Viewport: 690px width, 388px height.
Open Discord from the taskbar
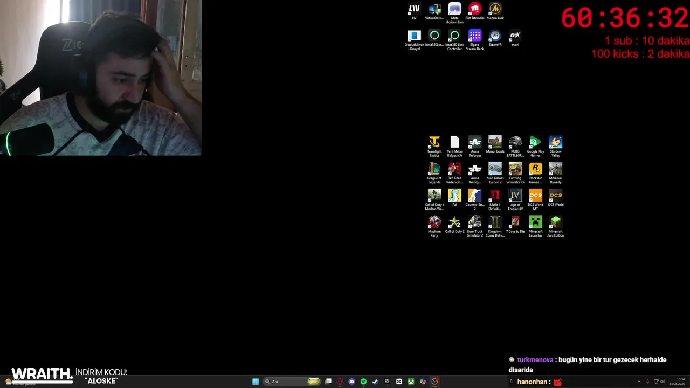[351, 382]
